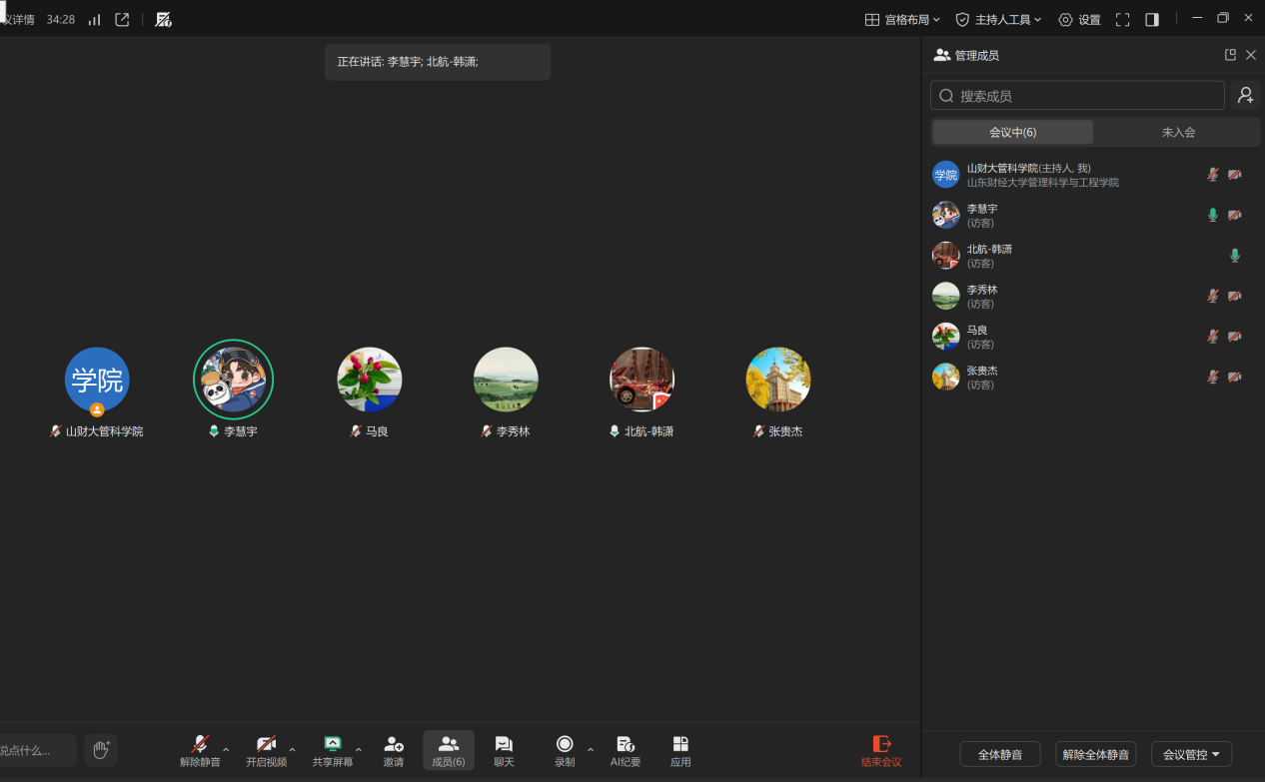Viewport: 1265px width, 782px height.
Task: Click the 搜索成员 search field
Action: [1077, 96]
